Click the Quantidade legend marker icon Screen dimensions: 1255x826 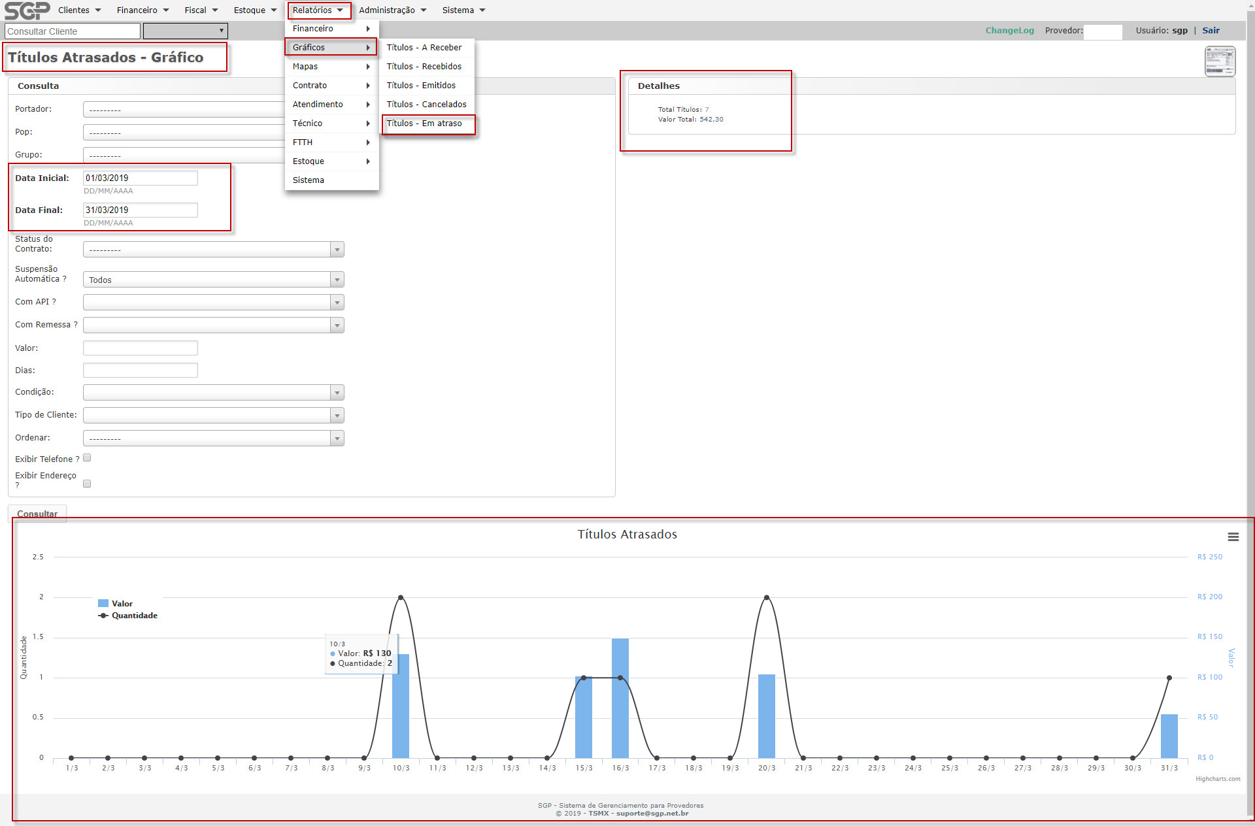pyautogui.click(x=103, y=616)
